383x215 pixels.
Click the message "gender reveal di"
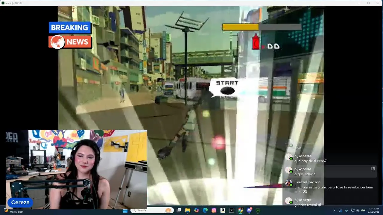tap(308, 205)
